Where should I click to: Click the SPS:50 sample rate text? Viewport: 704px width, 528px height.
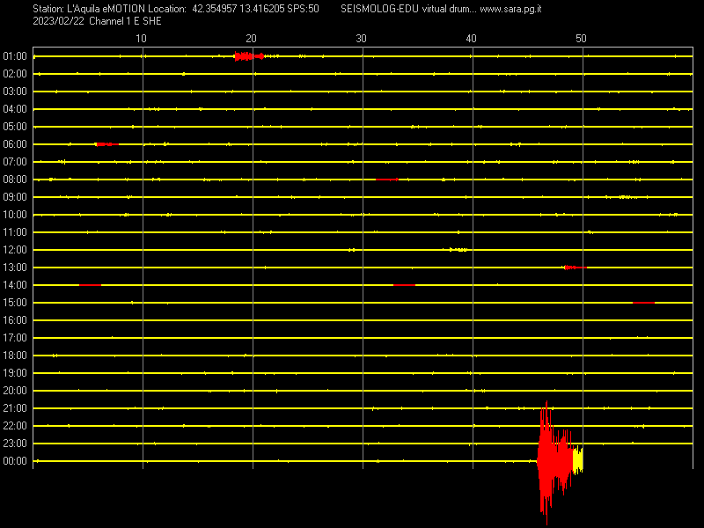303,9
